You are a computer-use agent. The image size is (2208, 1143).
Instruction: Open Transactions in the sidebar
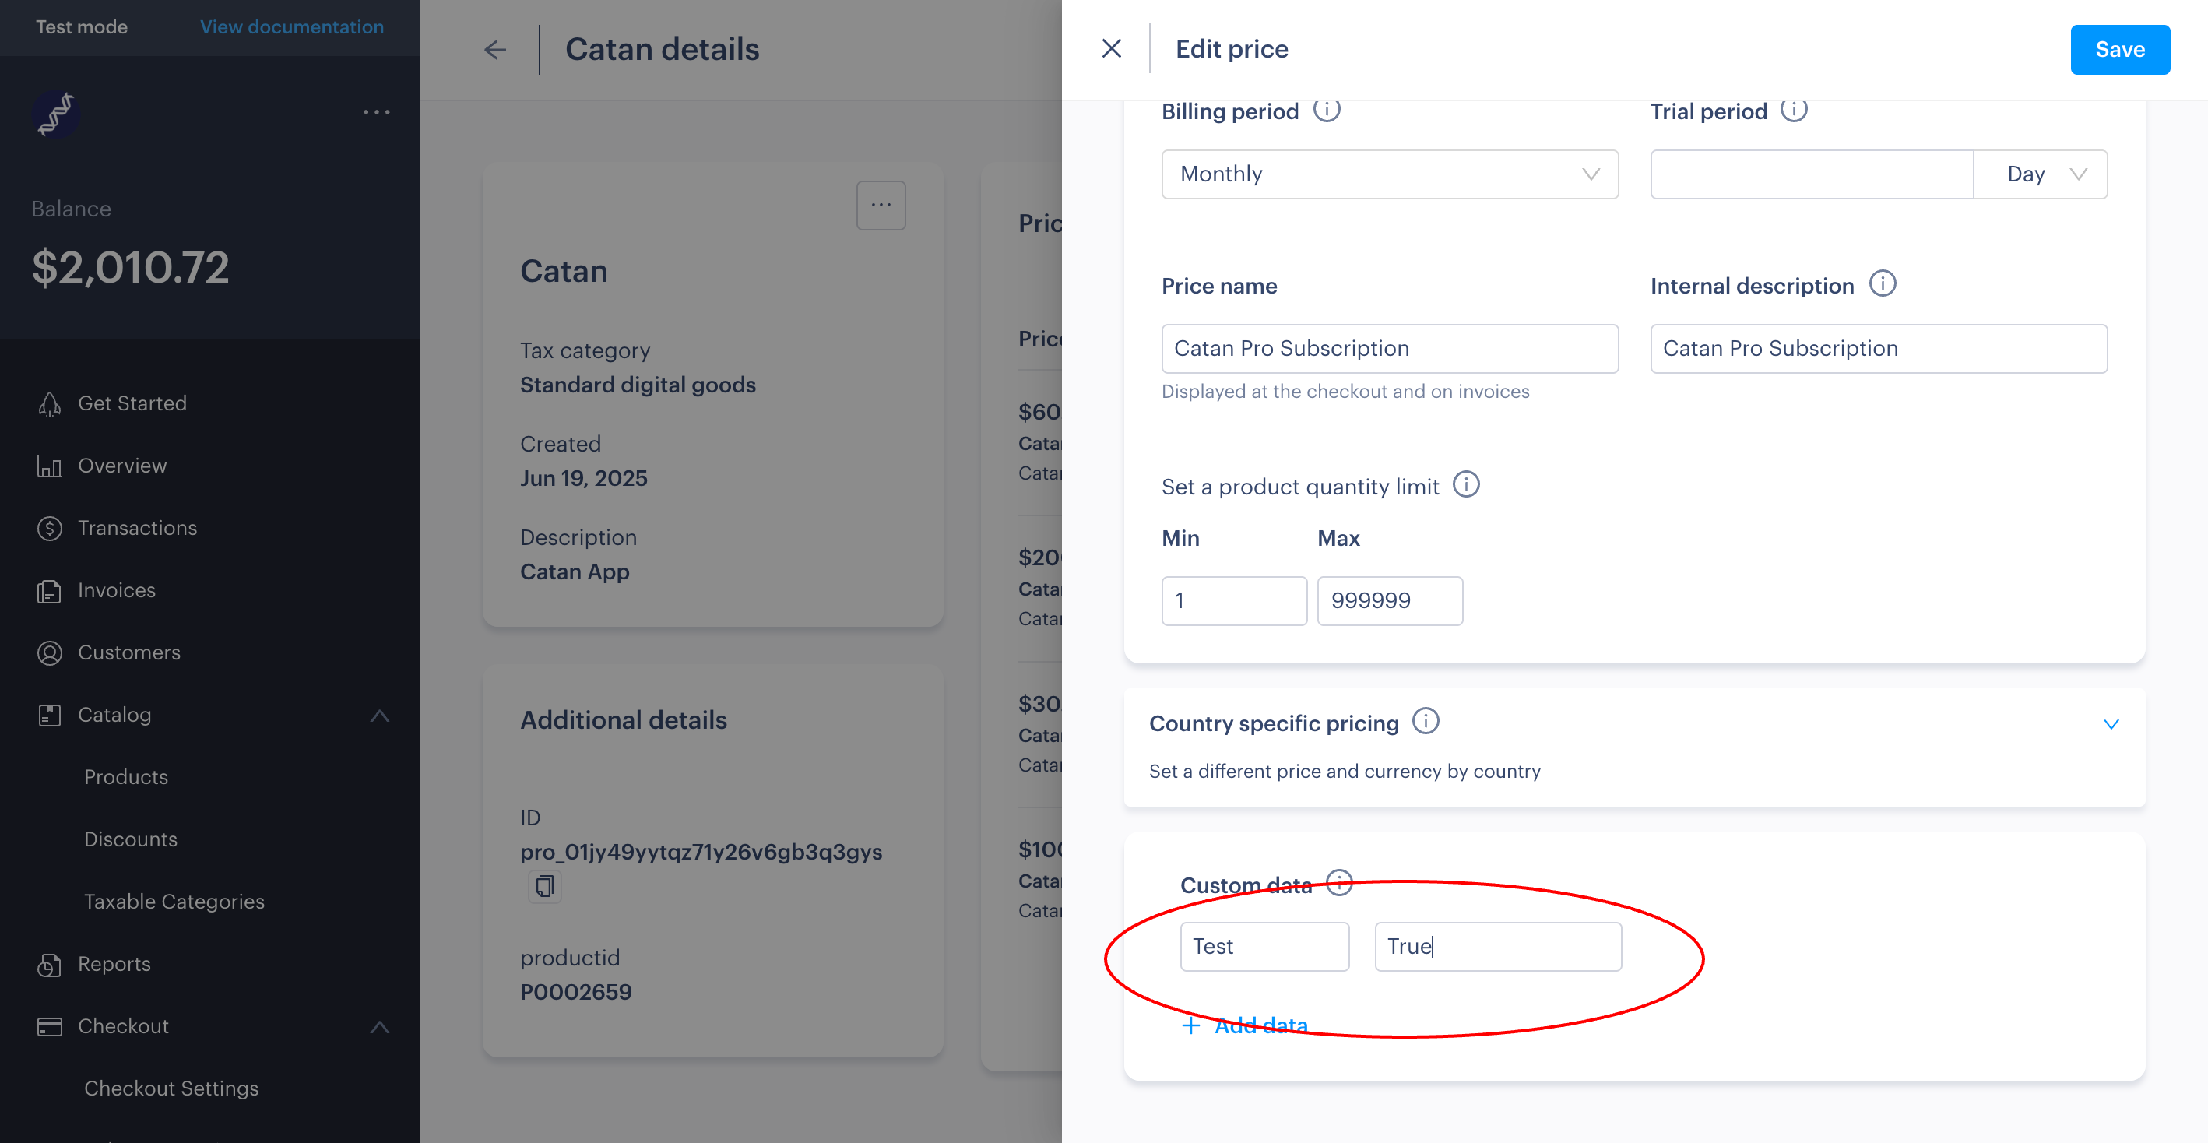click(137, 528)
